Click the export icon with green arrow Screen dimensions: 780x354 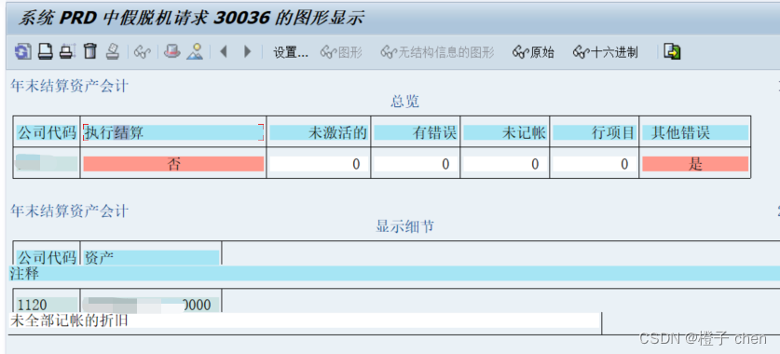[672, 51]
